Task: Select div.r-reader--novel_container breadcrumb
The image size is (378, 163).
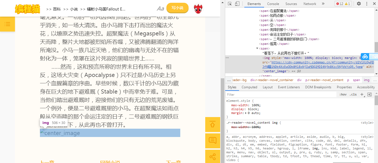Action: pyautogui.click(x=272, y=80)
